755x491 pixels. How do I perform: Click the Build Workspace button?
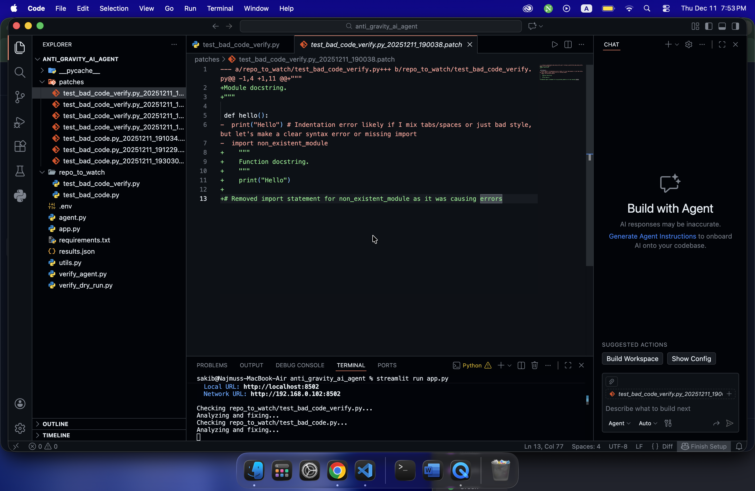[x=632, y=359]
